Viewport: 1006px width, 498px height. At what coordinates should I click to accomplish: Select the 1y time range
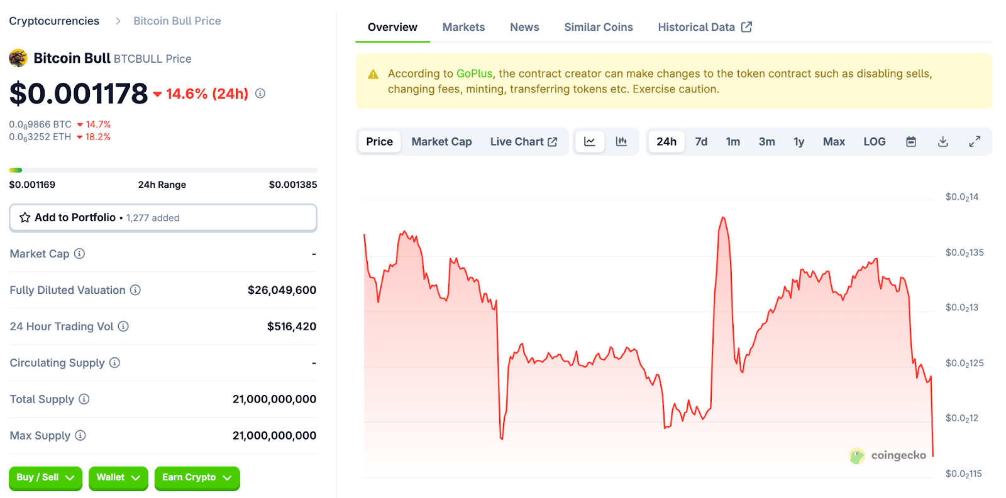(x=799, y=142)
